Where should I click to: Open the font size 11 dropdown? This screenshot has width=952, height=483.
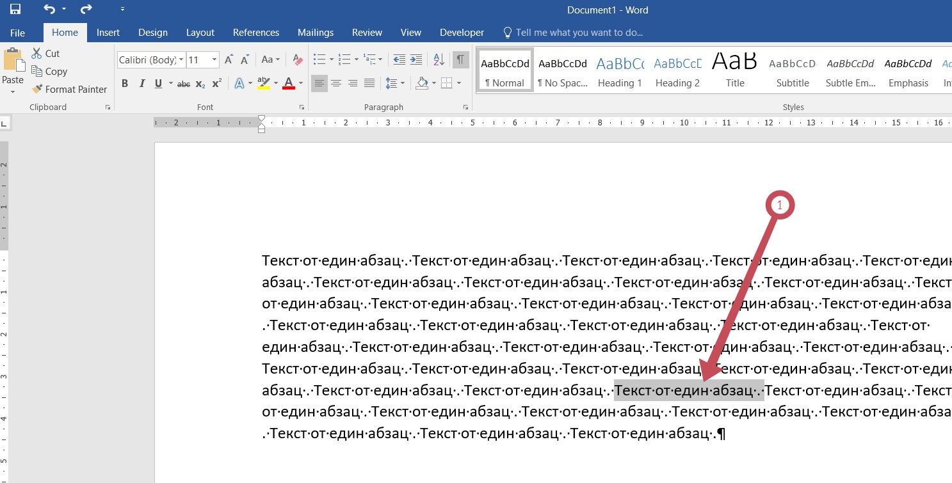pos(214,60)
